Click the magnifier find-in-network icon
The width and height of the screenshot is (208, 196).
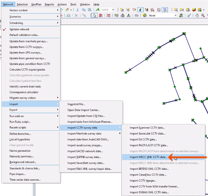click(x=152, y=10)
